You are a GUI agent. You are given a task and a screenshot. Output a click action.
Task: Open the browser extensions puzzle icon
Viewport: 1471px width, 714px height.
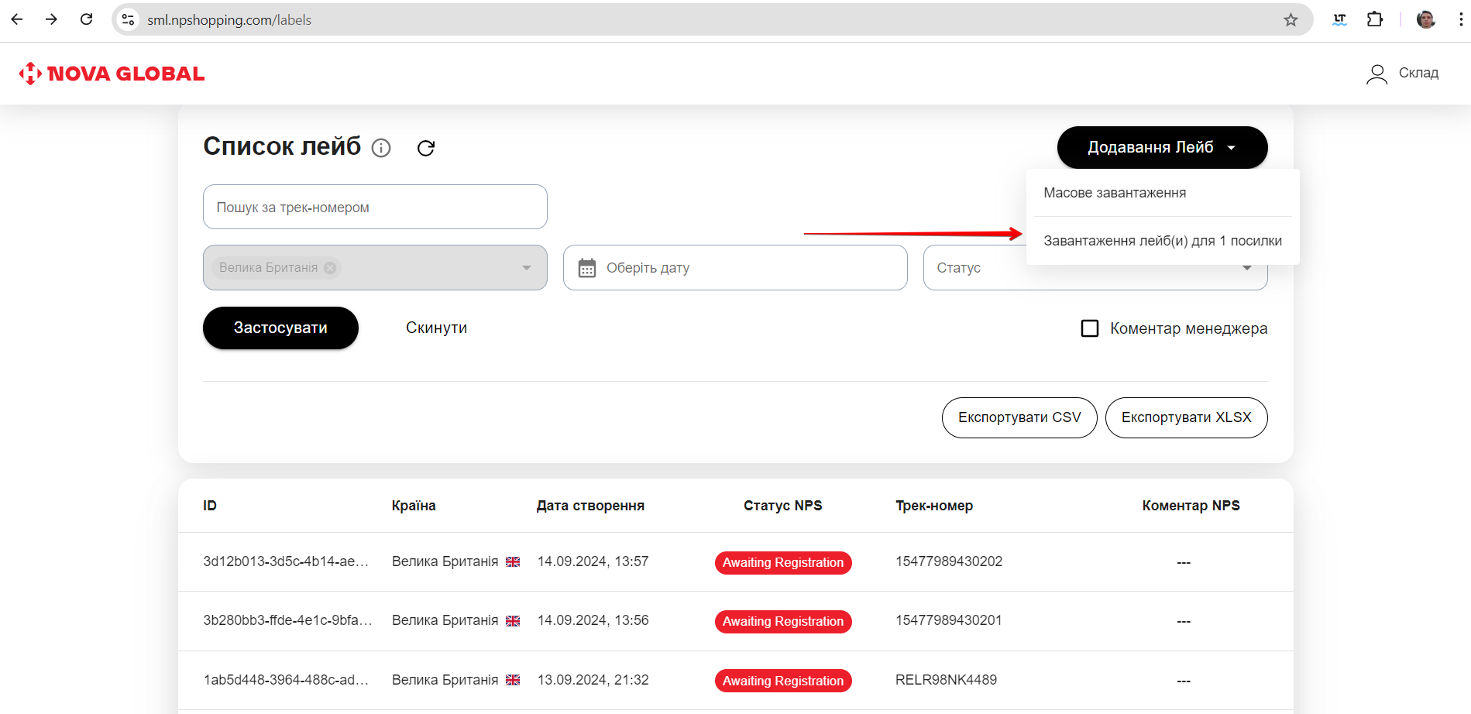1375,19
